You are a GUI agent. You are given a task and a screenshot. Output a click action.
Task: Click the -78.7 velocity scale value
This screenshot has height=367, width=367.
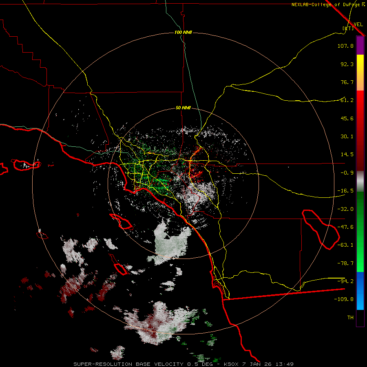point(345,263)
